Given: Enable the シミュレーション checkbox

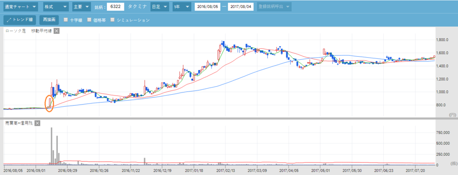Looking at the screenshot, I should [112, 20].
